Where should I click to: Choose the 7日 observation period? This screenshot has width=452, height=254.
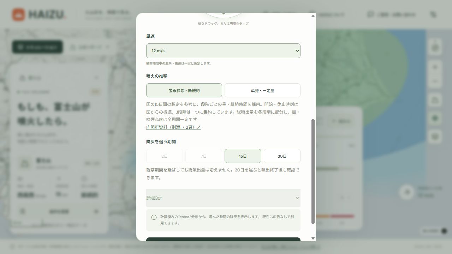tap(204, 156)
